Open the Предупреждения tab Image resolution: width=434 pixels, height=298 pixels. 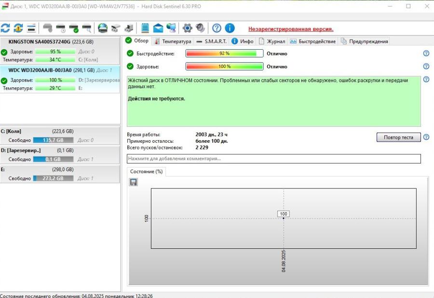364,41
